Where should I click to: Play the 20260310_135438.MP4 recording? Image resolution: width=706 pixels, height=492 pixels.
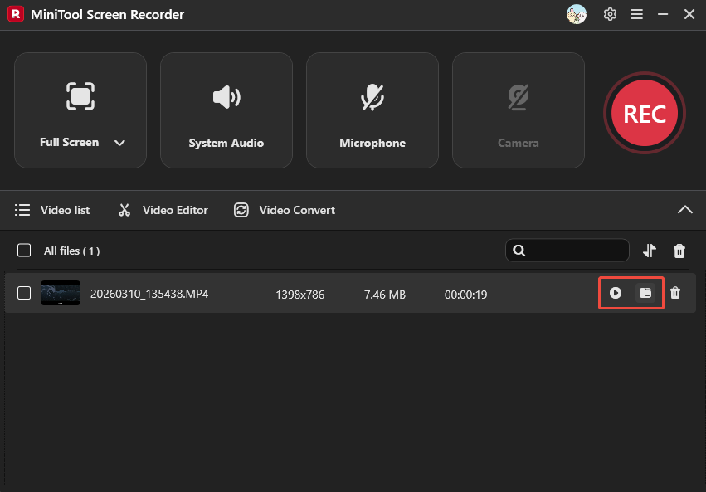pyautogui.click(x=616, y=293)
